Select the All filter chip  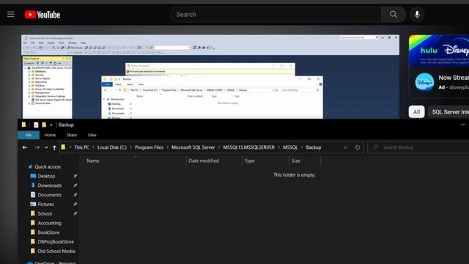click(x=417, y=112)
